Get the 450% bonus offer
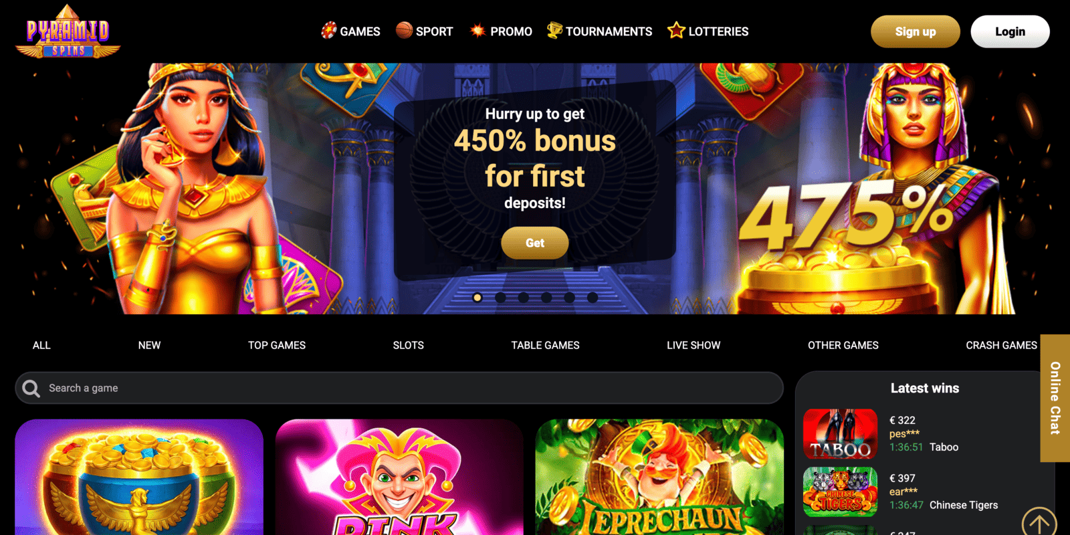The width and height of the screenshot is (1070, 535). (x=535, y=243)
